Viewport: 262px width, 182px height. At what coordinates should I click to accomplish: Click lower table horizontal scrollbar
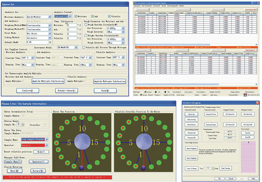pos(196,84)
